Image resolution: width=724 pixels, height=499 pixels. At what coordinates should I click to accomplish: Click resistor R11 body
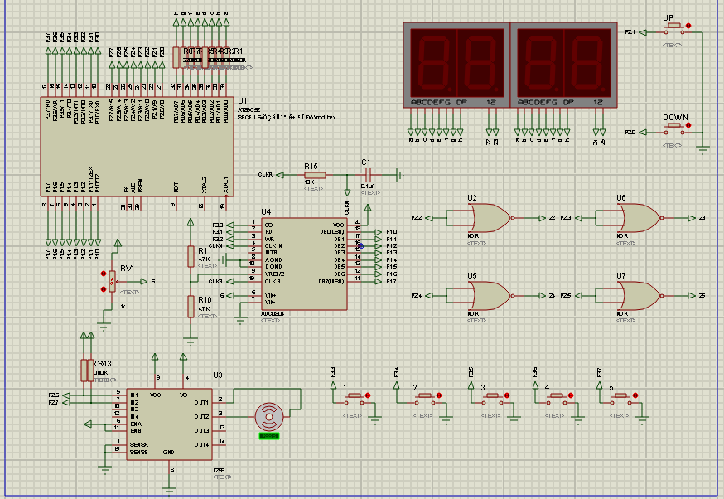tap(191, 257)
